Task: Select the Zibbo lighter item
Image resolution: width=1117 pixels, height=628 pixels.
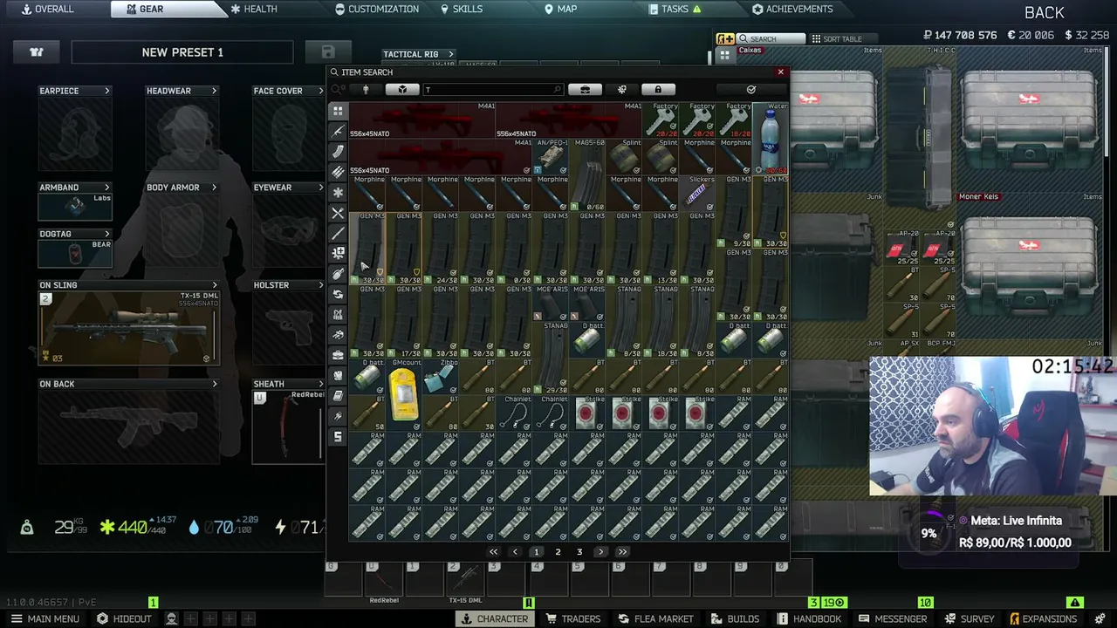Action: point(441,377)
